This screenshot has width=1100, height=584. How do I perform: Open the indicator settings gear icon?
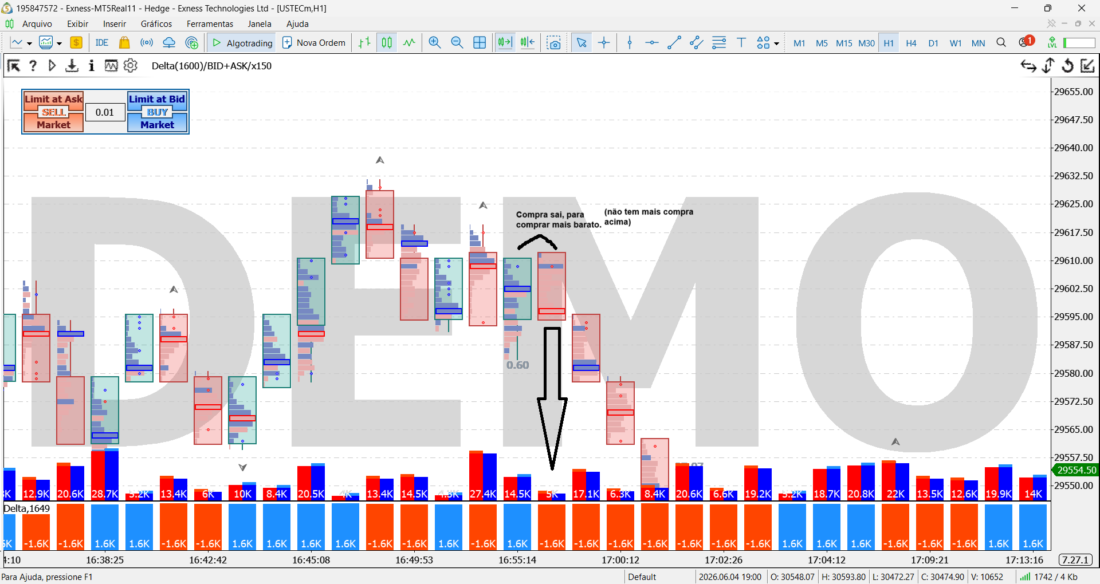tap(131, 66)
